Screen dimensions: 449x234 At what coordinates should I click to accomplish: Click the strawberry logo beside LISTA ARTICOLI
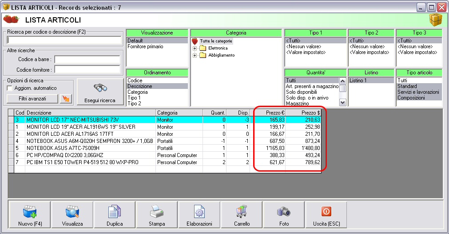[x=11, y=19]
